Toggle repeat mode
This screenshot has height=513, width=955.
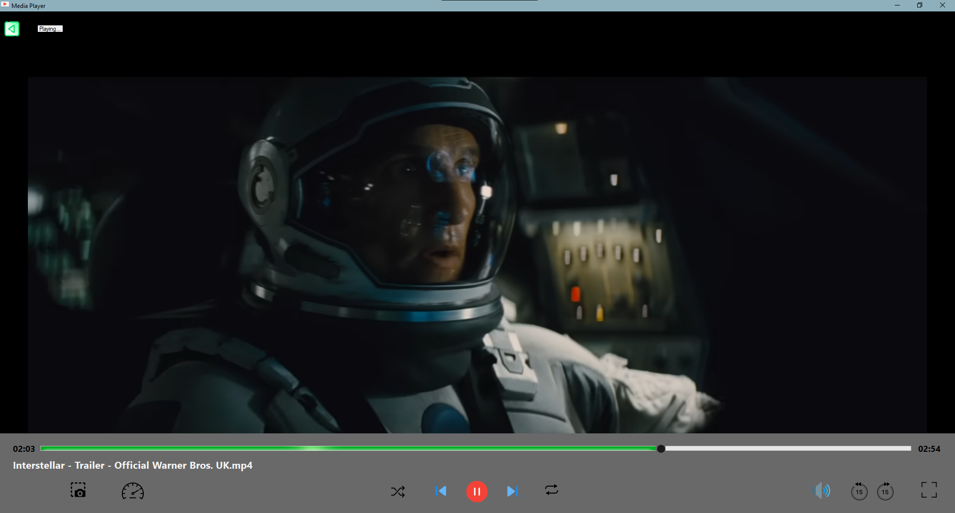click(x=552, y=490)
